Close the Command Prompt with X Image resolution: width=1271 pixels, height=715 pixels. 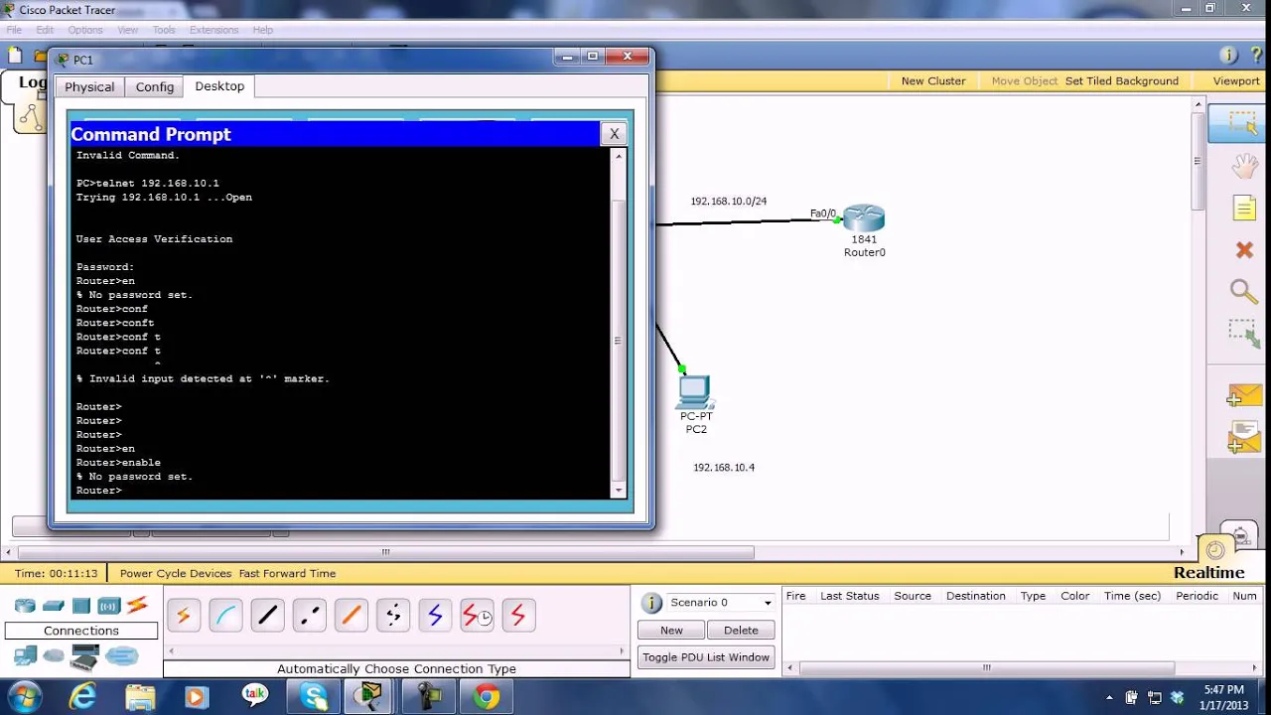click(x=614, y=134)
